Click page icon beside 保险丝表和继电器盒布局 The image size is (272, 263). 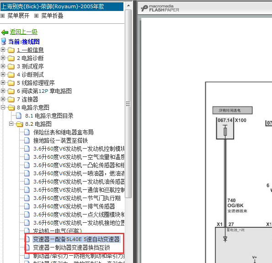coord(27,132)
